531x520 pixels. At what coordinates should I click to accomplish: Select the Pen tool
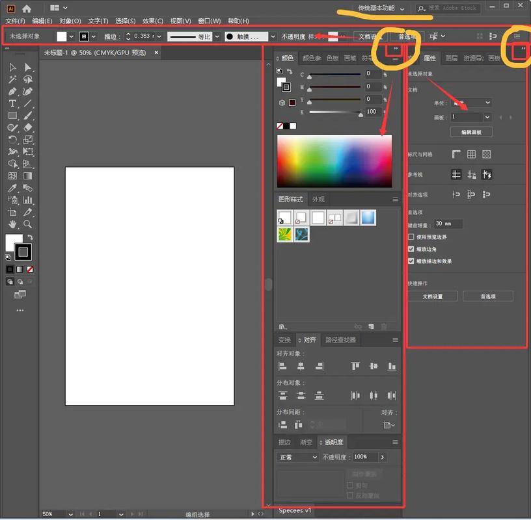tap(12, 92)
